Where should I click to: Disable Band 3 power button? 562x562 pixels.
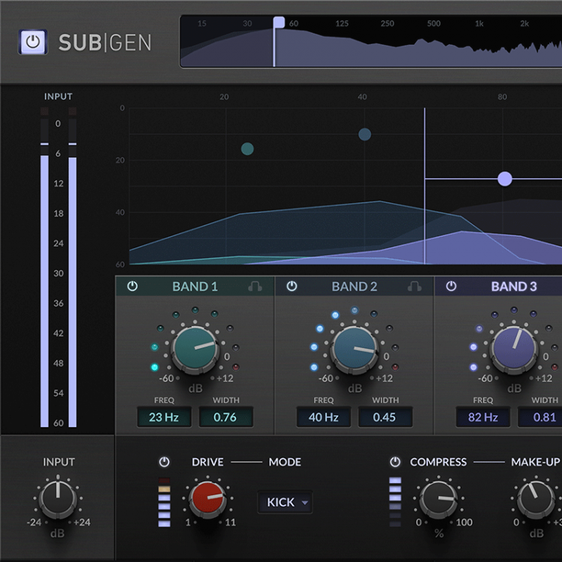tap(451, 286)
